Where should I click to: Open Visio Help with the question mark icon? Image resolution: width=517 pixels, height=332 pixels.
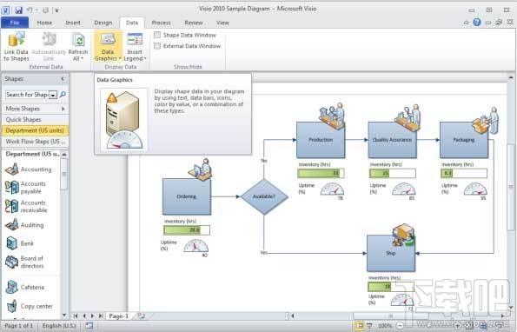point(477,23)
